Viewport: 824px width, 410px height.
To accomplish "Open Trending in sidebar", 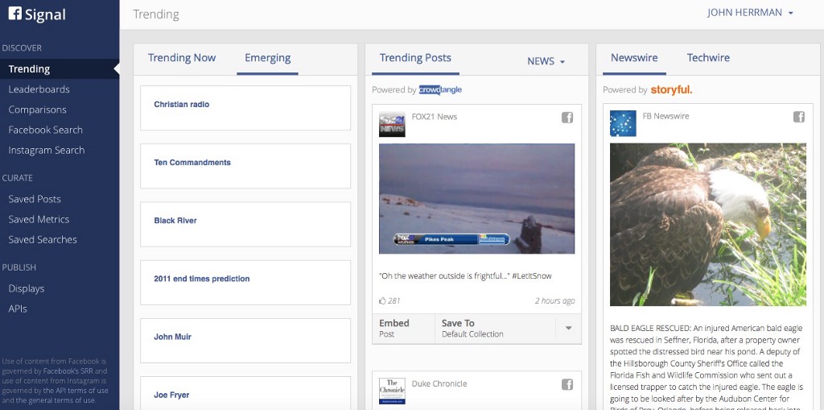I will (60, 69).
